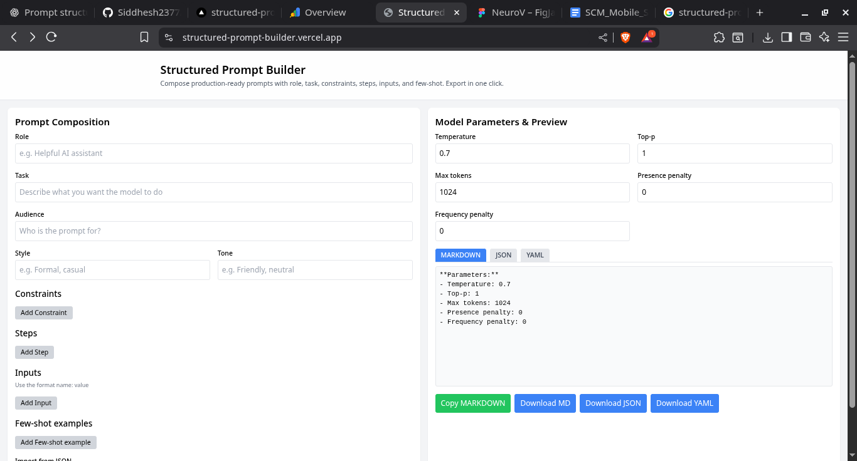The image size is (857, 461).
Task: Click the Download YAML button
Action: (x=684, y=403)
